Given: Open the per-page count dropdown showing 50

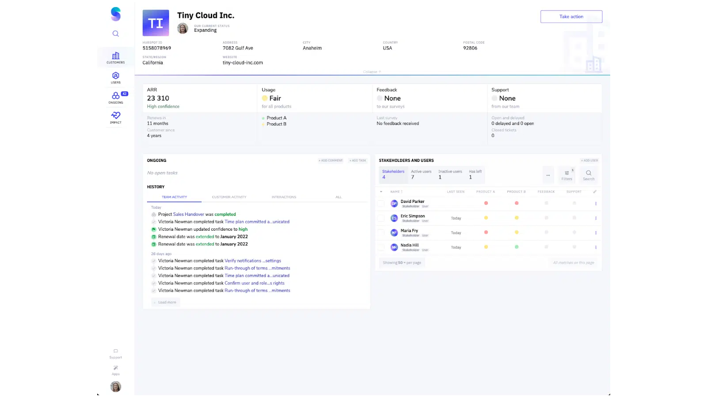Looking at the screenshot, I should point(401,262).
